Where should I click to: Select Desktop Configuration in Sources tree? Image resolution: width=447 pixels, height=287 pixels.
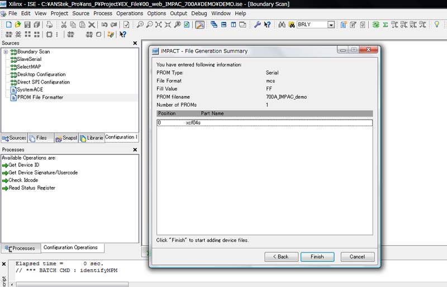point(41,74)
